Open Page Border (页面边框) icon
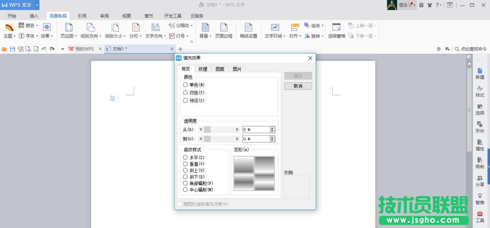Screen dimensions: 490x228 click(x=224, y=27)
